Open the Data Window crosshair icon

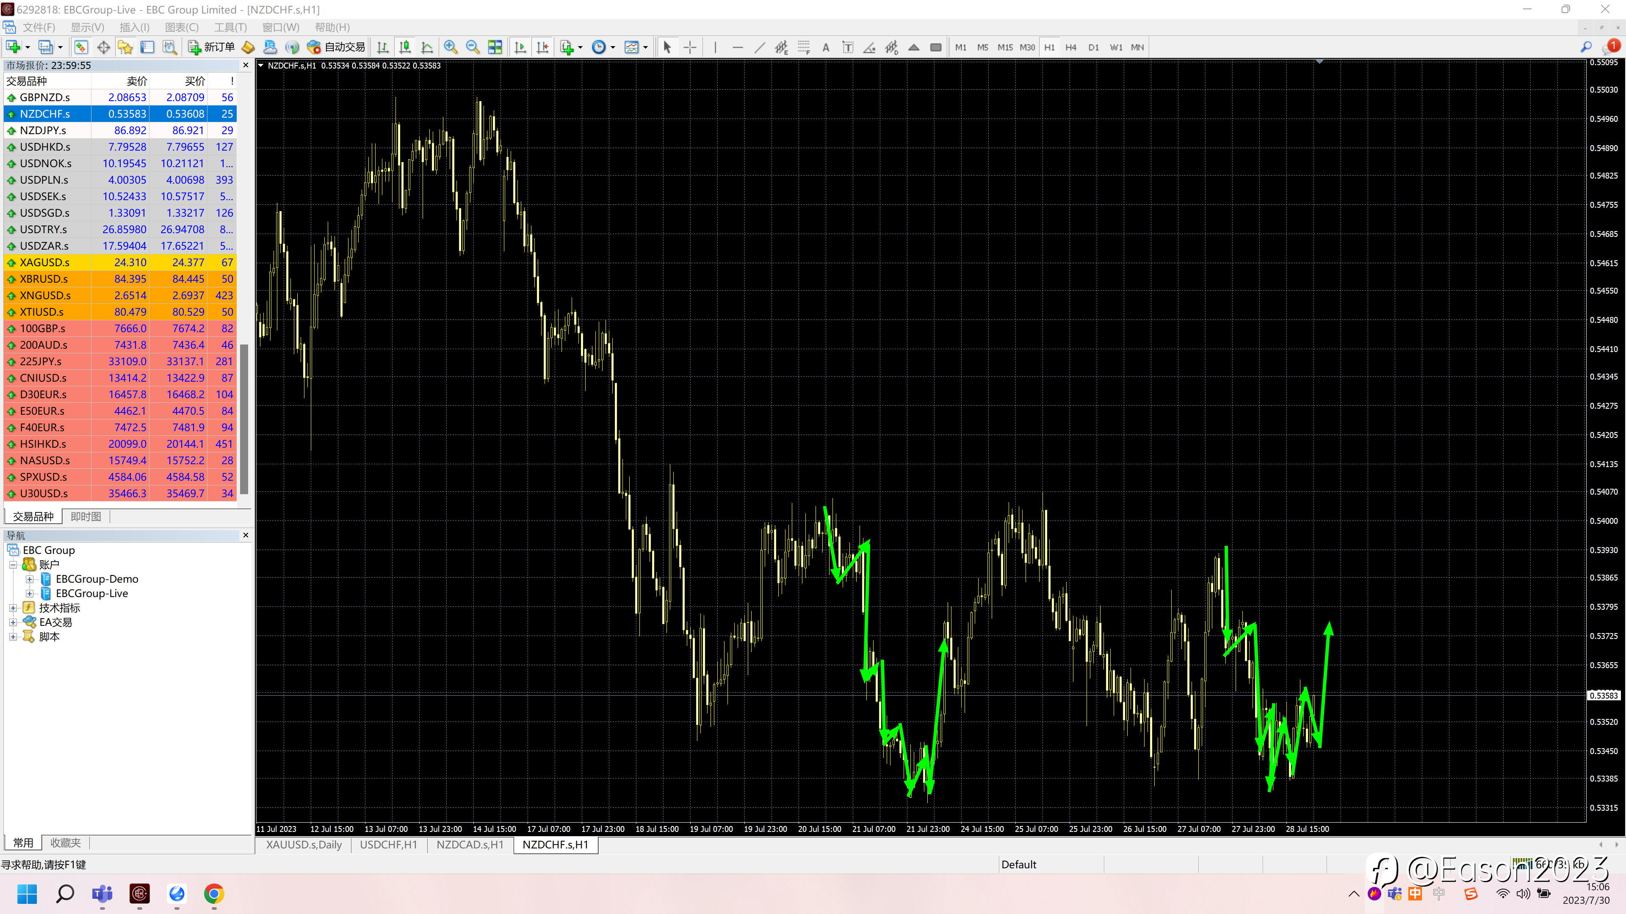[x=103, y=47]
